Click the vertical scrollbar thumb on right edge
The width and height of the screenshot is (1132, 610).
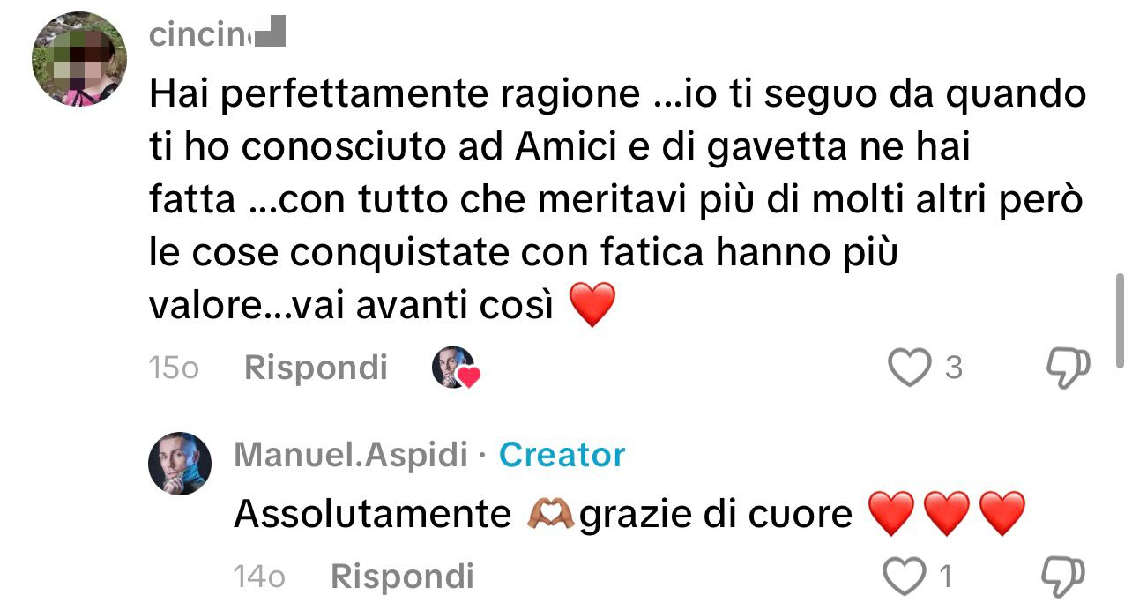[x=1121, y=321]
